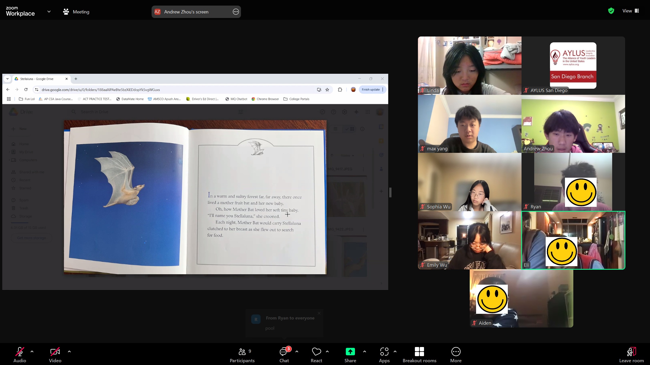Open Trash in Drive sidebar
The height and width of the screenshot is (365, 650).
[x=20, y=208]
